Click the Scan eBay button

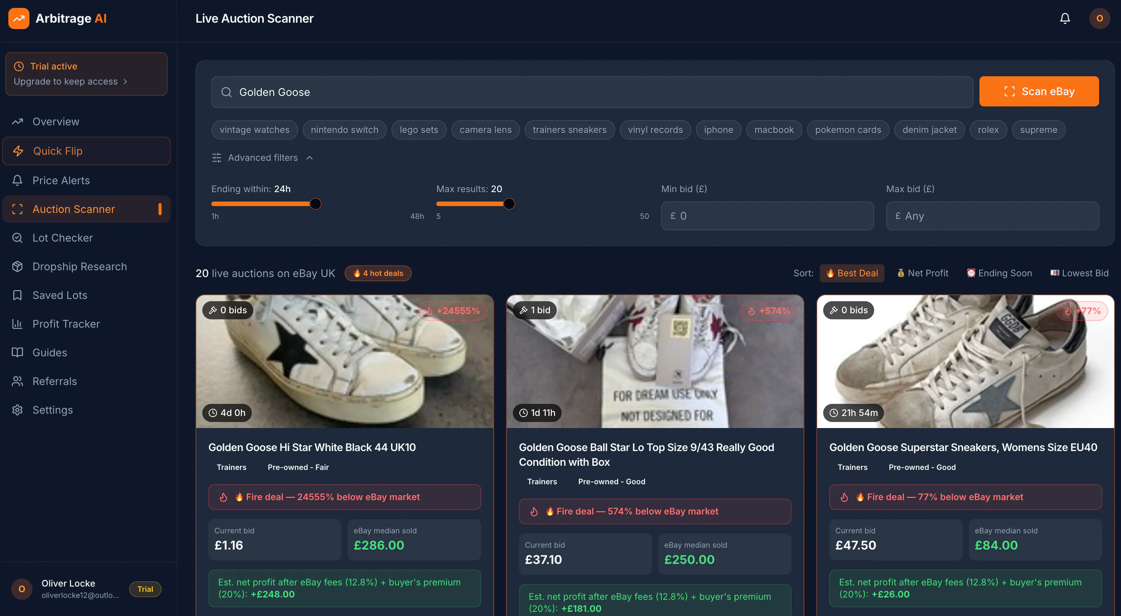1039,91
